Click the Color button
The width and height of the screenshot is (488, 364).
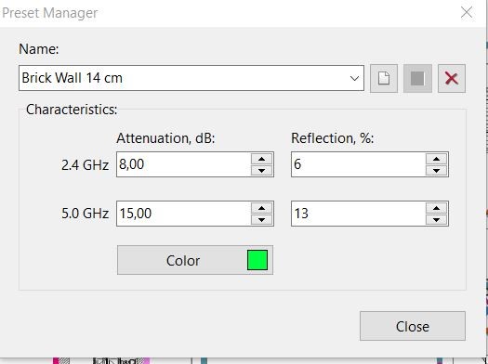coord(195,260)
